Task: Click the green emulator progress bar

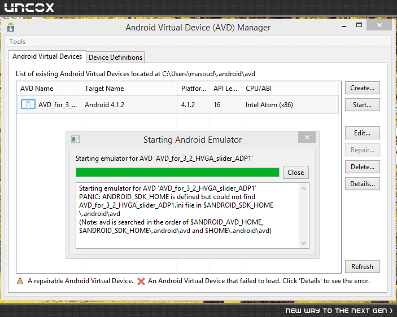Action: [x=177, y=173]
